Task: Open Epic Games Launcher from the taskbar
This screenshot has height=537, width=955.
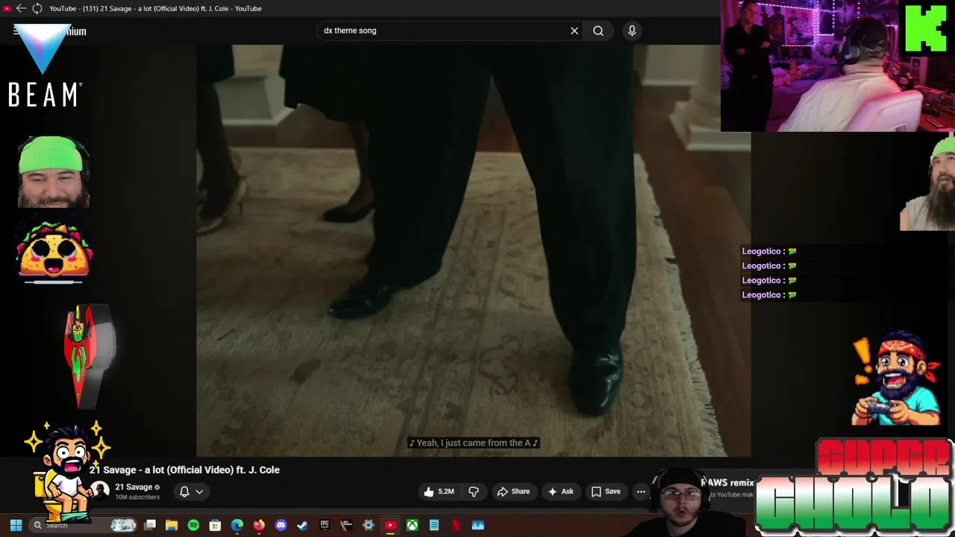Action: coord(325,525)
